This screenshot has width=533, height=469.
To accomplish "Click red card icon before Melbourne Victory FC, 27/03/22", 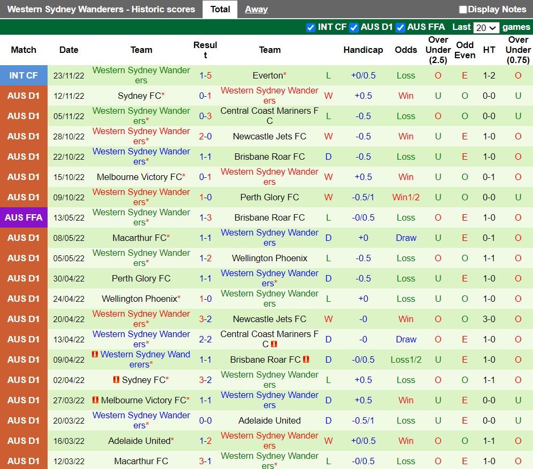I will point(95,400).
